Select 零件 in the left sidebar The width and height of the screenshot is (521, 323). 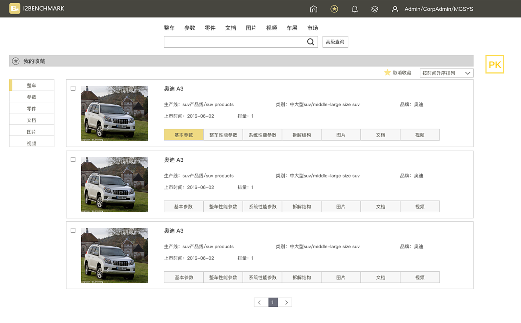(x=32, y=109)
